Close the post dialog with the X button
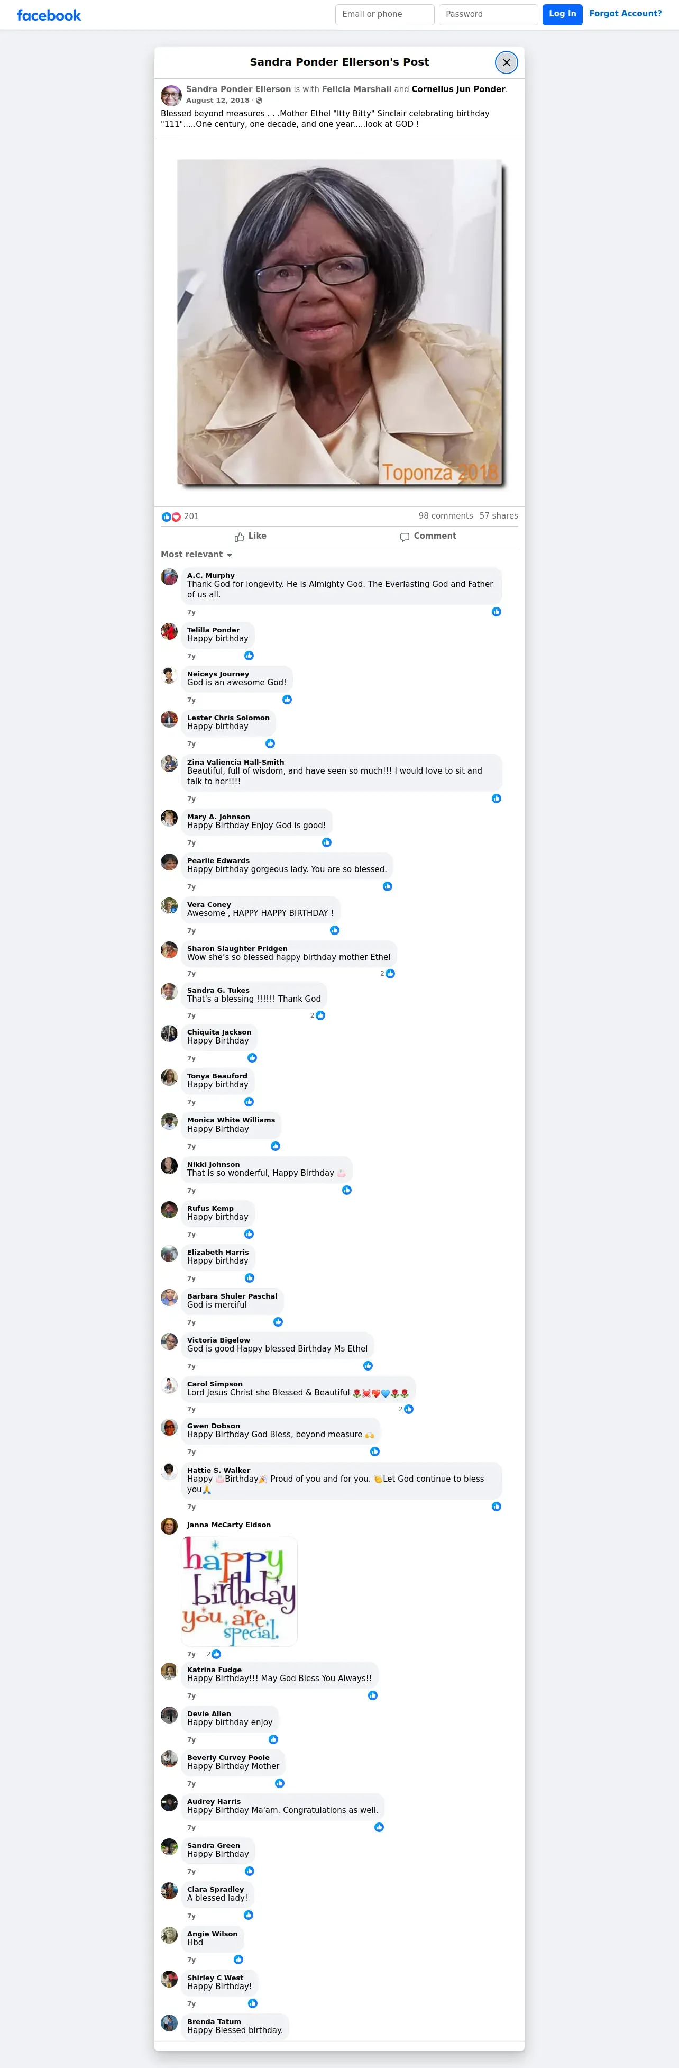This screenshot has width=679, height=2068. (507, 62)
